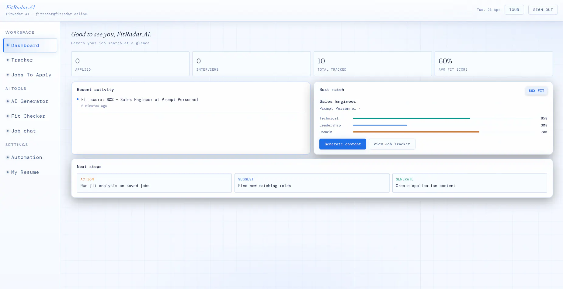Click the FitRadar.AI logo title
This screenshot has width=563, height=289.
21,7
